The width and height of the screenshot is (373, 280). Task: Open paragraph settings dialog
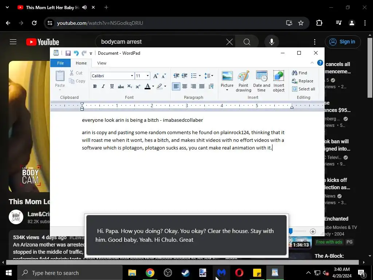(211, 86)
